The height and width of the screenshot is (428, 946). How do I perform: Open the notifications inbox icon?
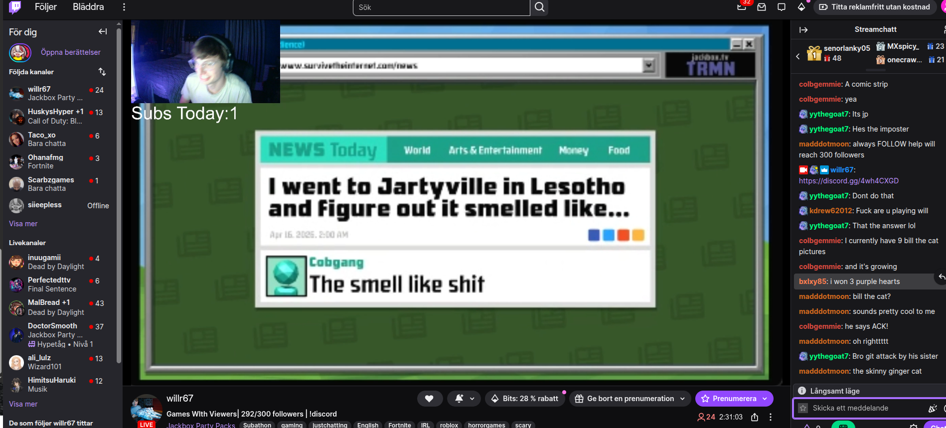[762, 7]
